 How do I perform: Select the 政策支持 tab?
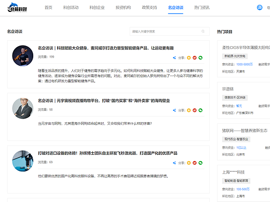coord(150,8)
